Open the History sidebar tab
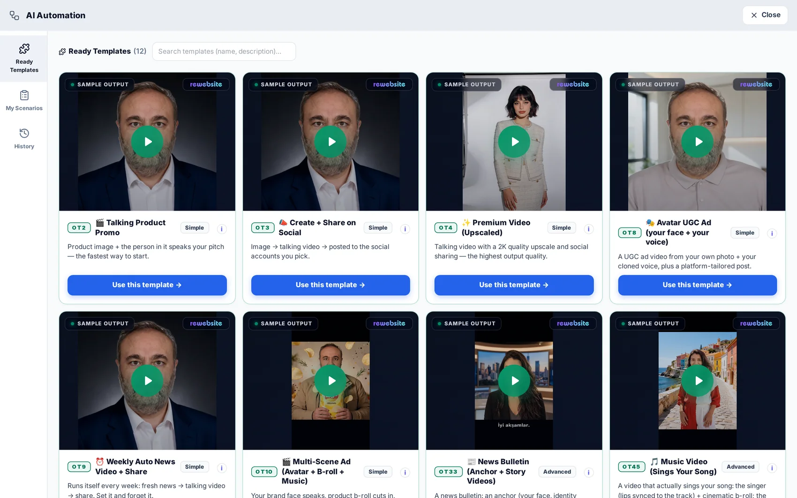The image size is (797, 498). pos(24,139)
